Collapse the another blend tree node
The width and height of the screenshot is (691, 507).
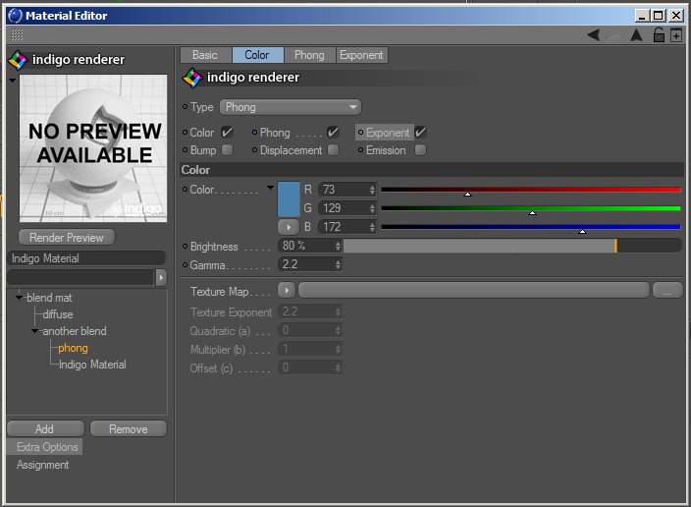[x=34, y=331]
